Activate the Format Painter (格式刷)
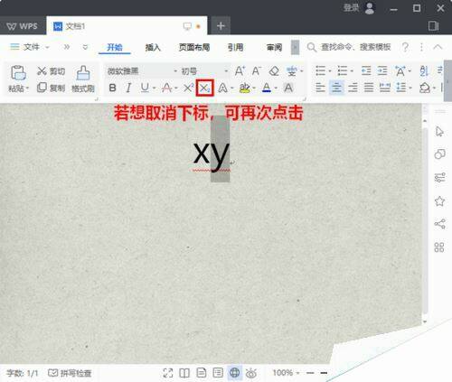 83,79
